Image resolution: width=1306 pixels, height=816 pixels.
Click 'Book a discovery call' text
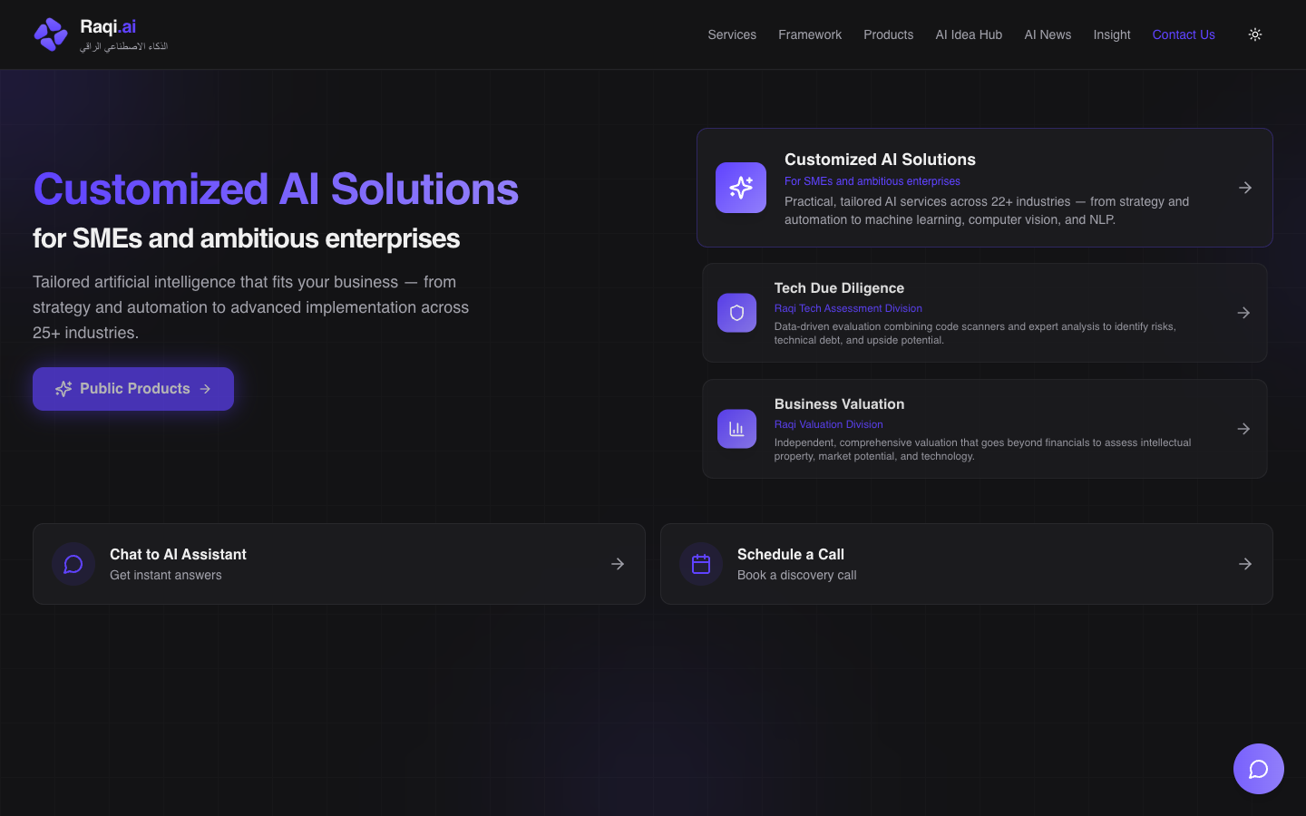pyautogui.click(x=796, y=575)
